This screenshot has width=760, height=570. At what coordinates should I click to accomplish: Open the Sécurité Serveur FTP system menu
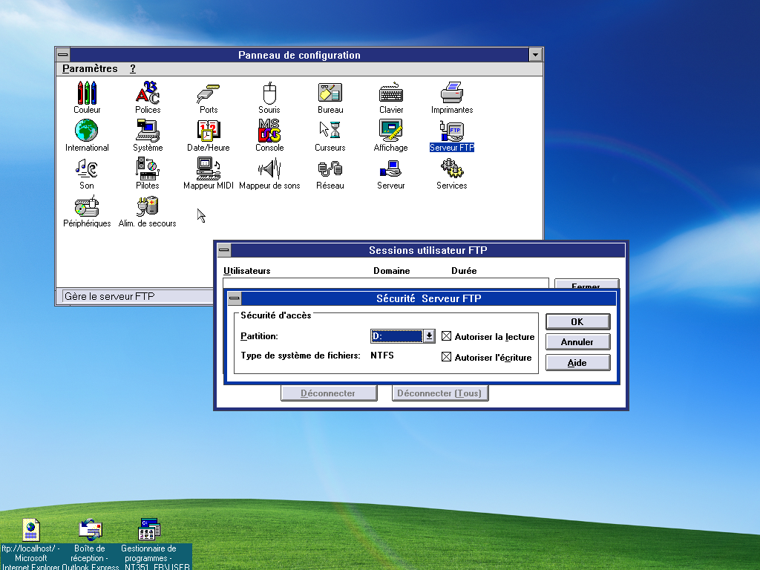[x=235, y=298]
